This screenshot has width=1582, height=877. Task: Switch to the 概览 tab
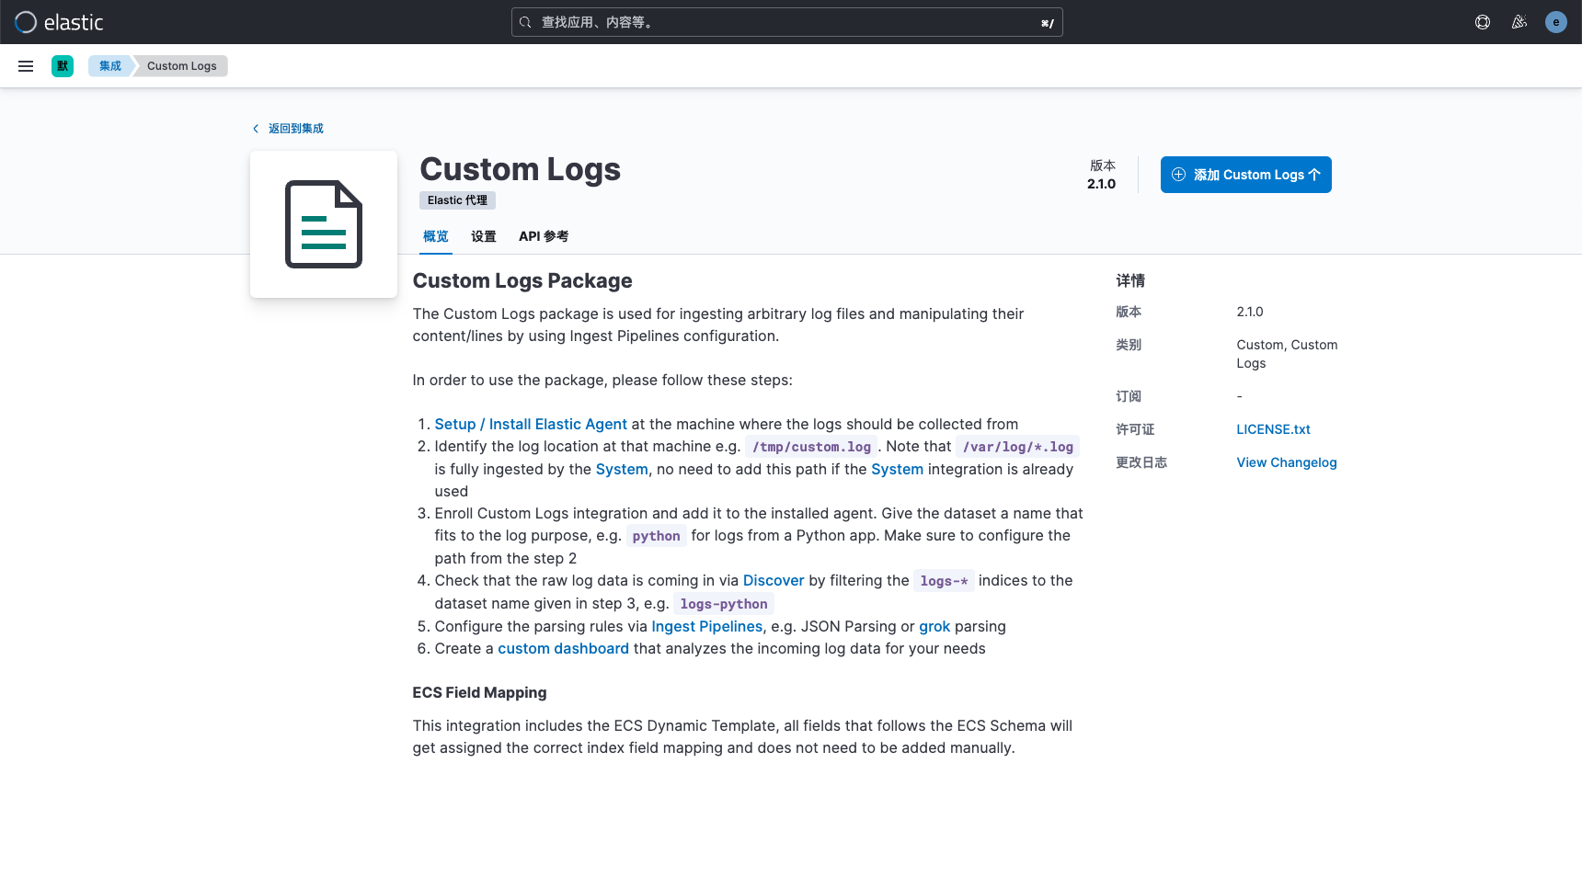[436, 236]
